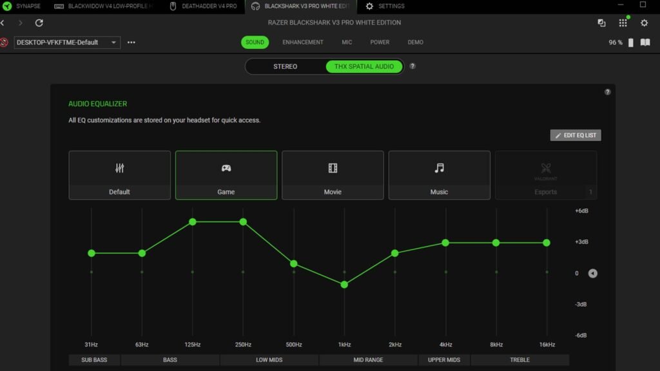
Task: Click the battery level icon
Action: [x=630, y=43]
